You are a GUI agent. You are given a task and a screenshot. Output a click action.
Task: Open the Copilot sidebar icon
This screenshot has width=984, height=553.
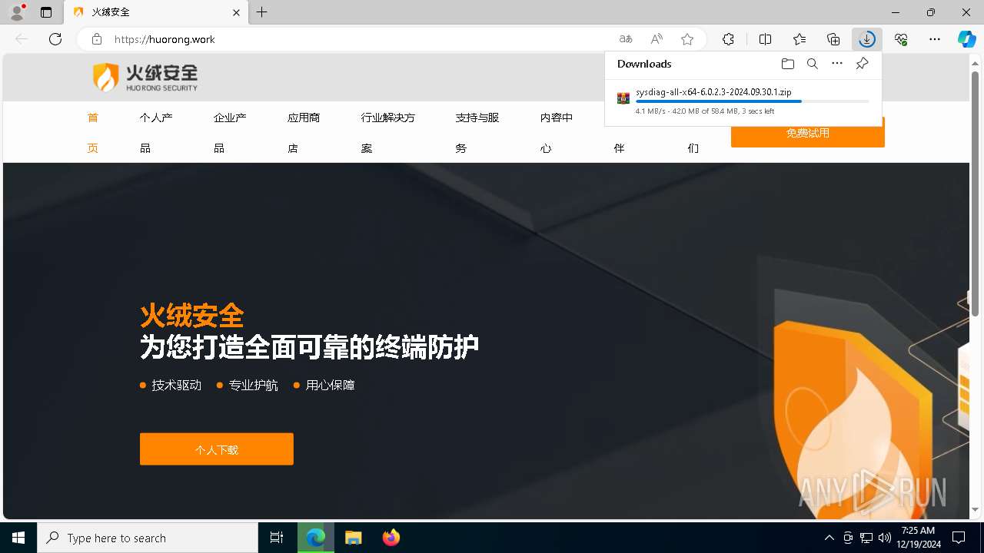[x=967, y=39]
